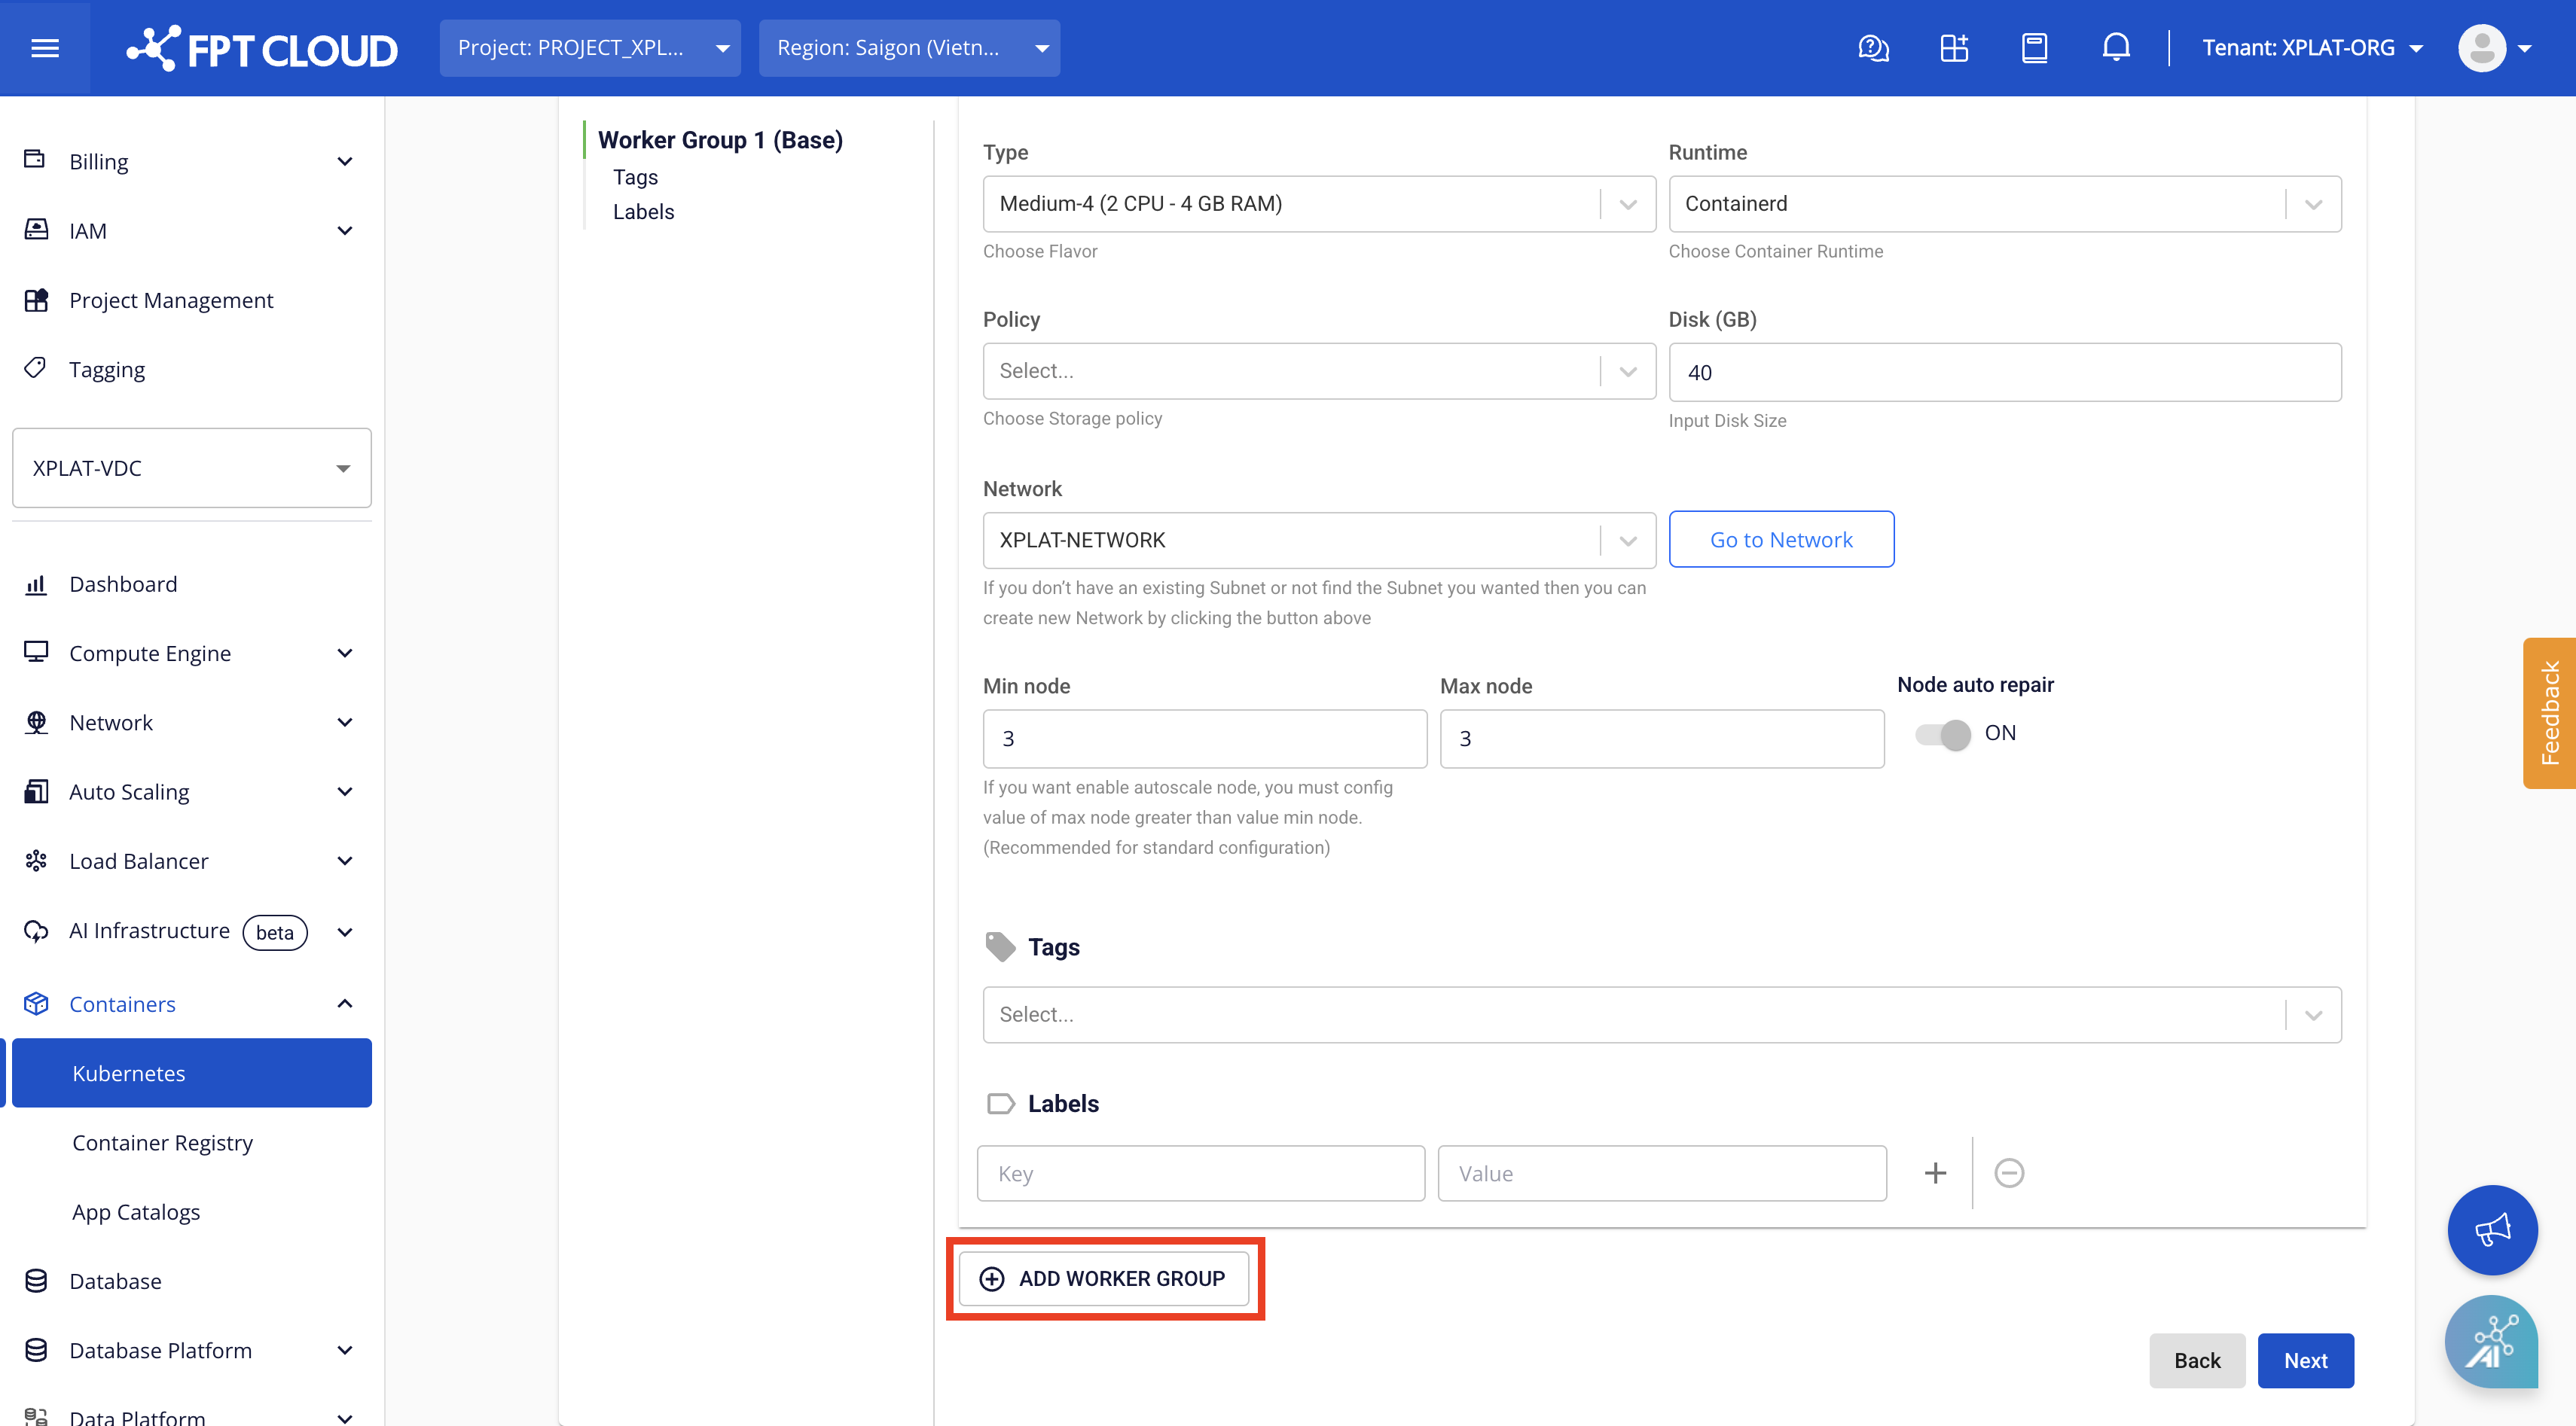Viewport: 2576px width, 1426px height.
Task: Toggle Node auto repair switch
Action: click(1943, 735)
